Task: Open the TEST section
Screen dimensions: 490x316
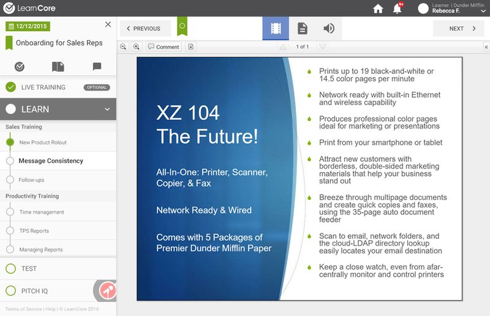Action: (x=58, y=268)
